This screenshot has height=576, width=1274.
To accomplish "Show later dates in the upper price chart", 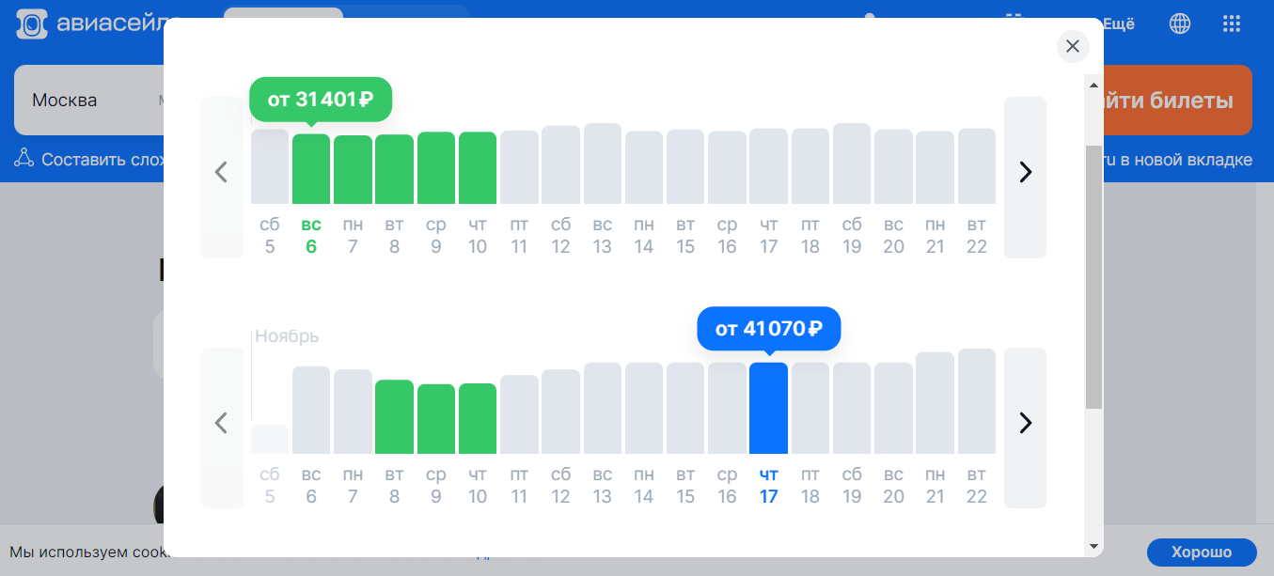I will coord(1025,173).
